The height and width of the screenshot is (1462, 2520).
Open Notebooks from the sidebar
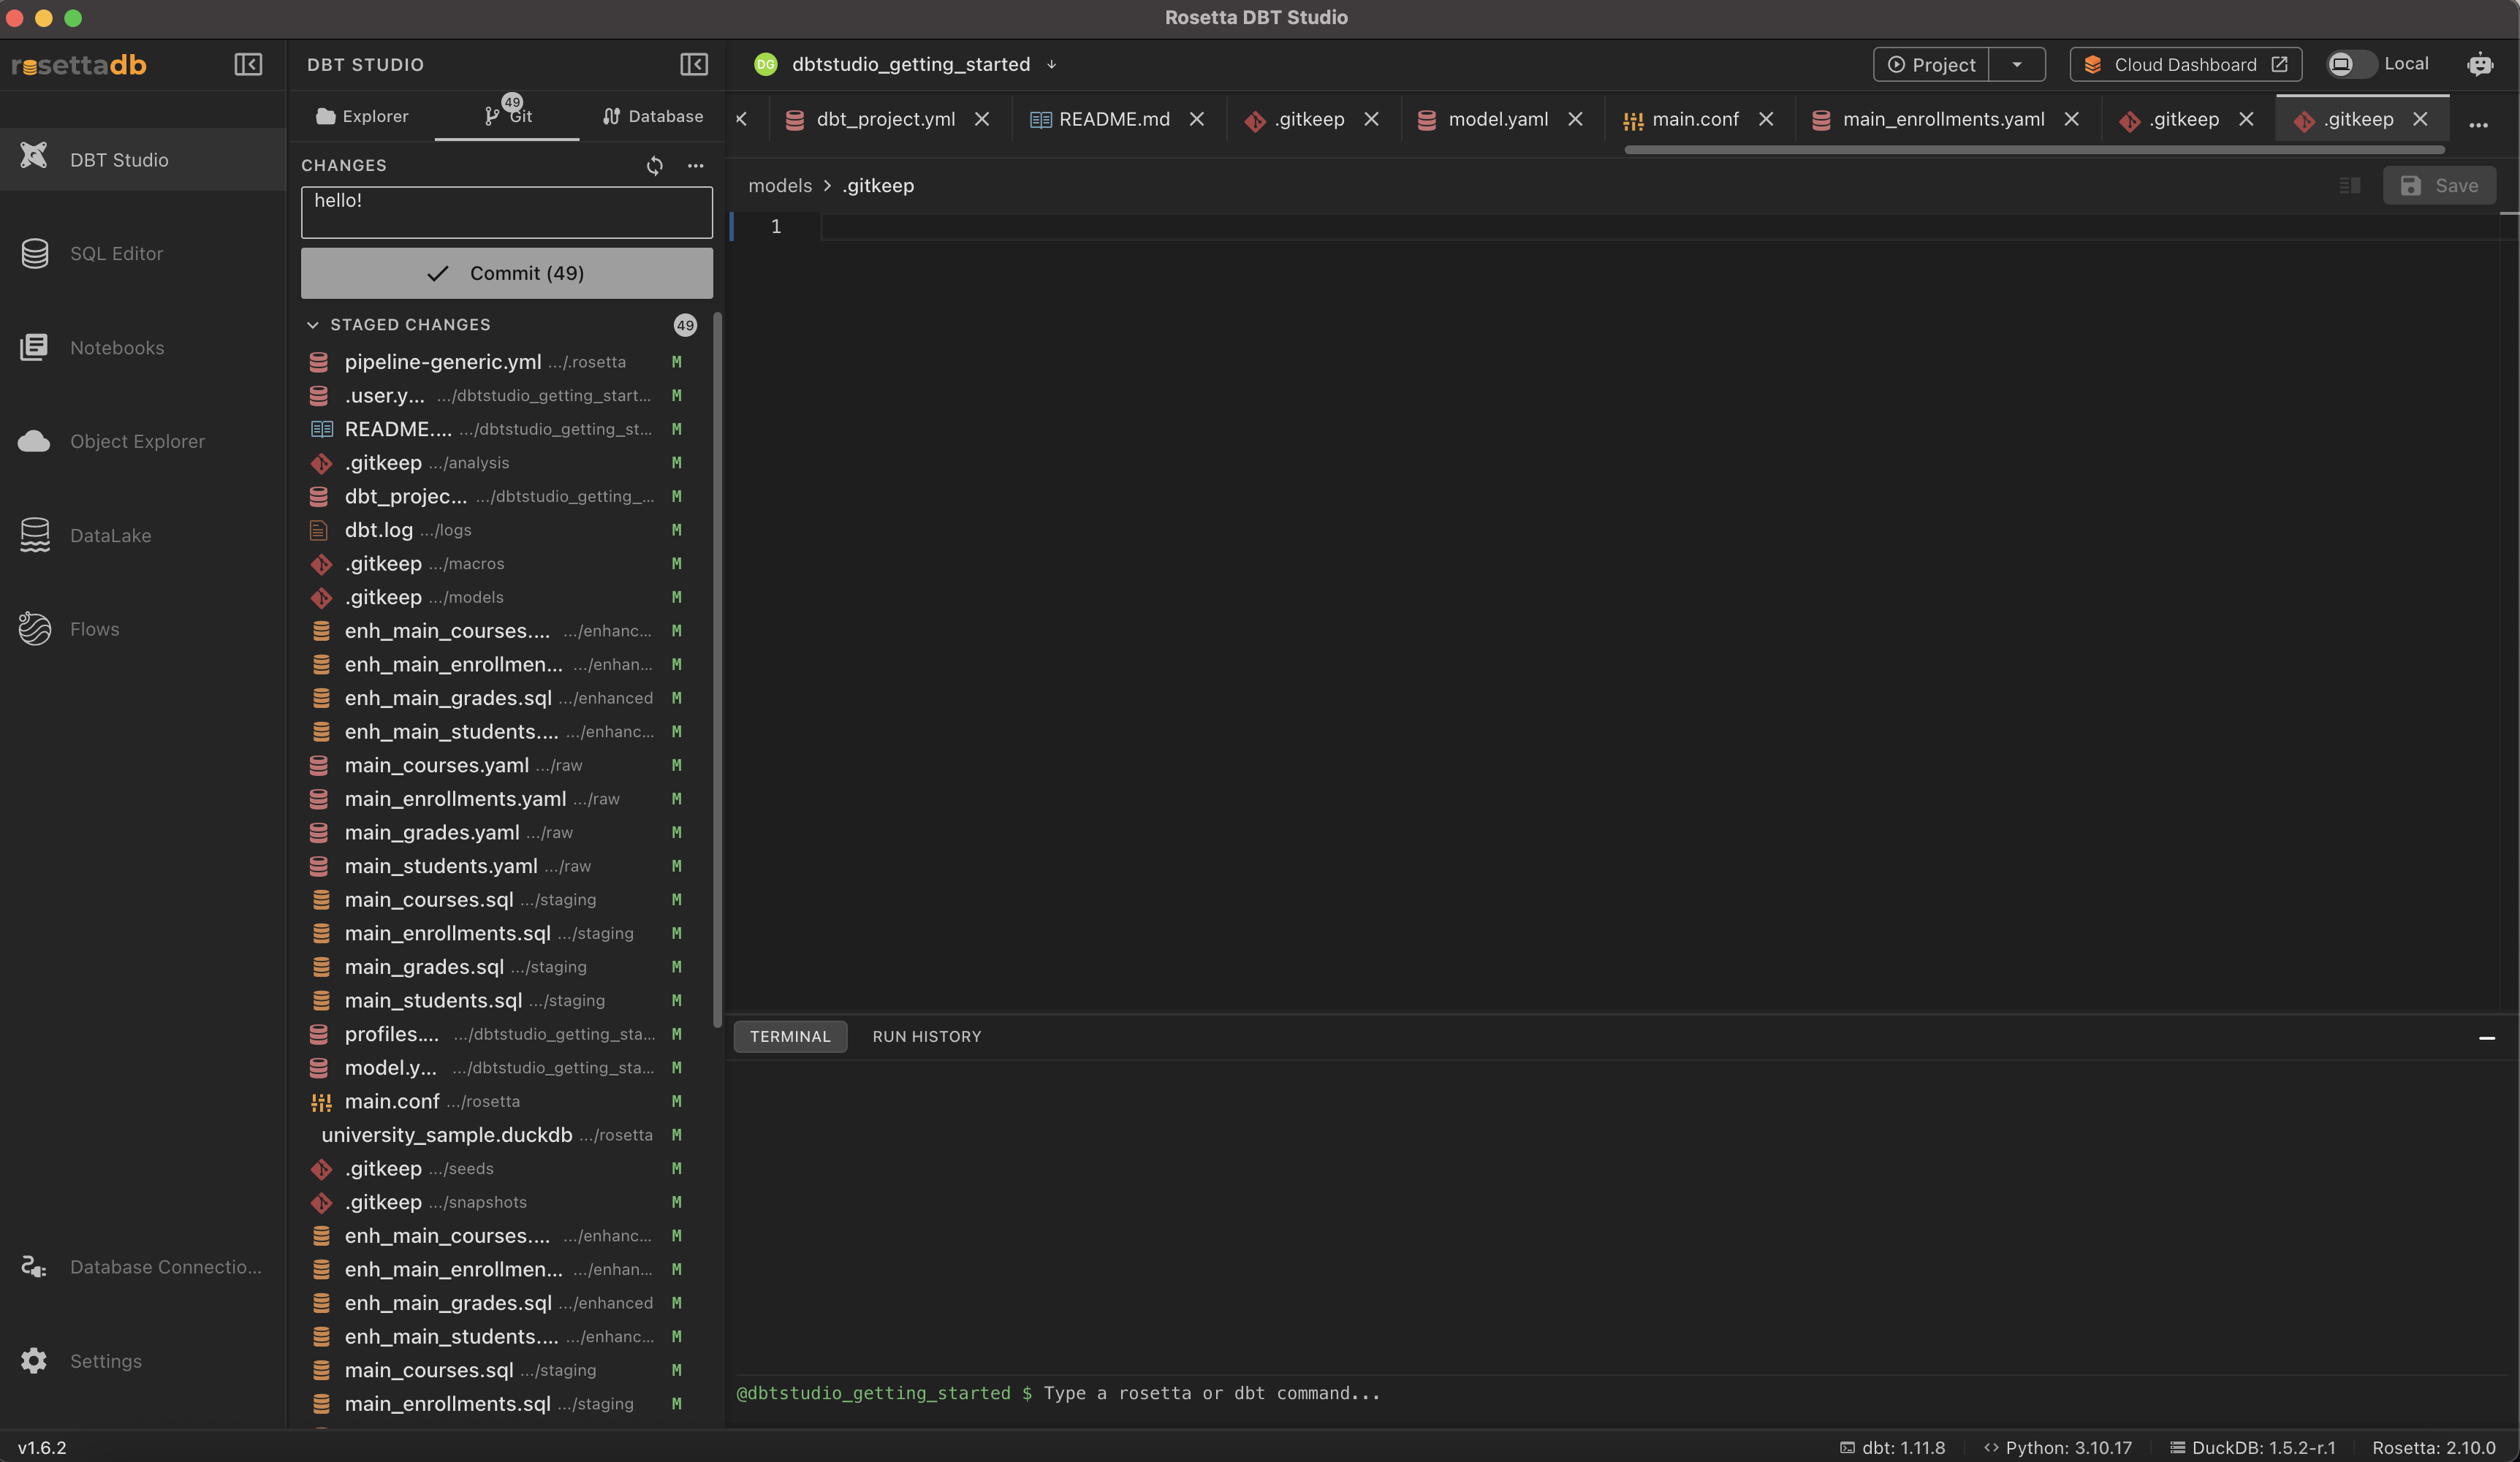click(x=142, y=347)
